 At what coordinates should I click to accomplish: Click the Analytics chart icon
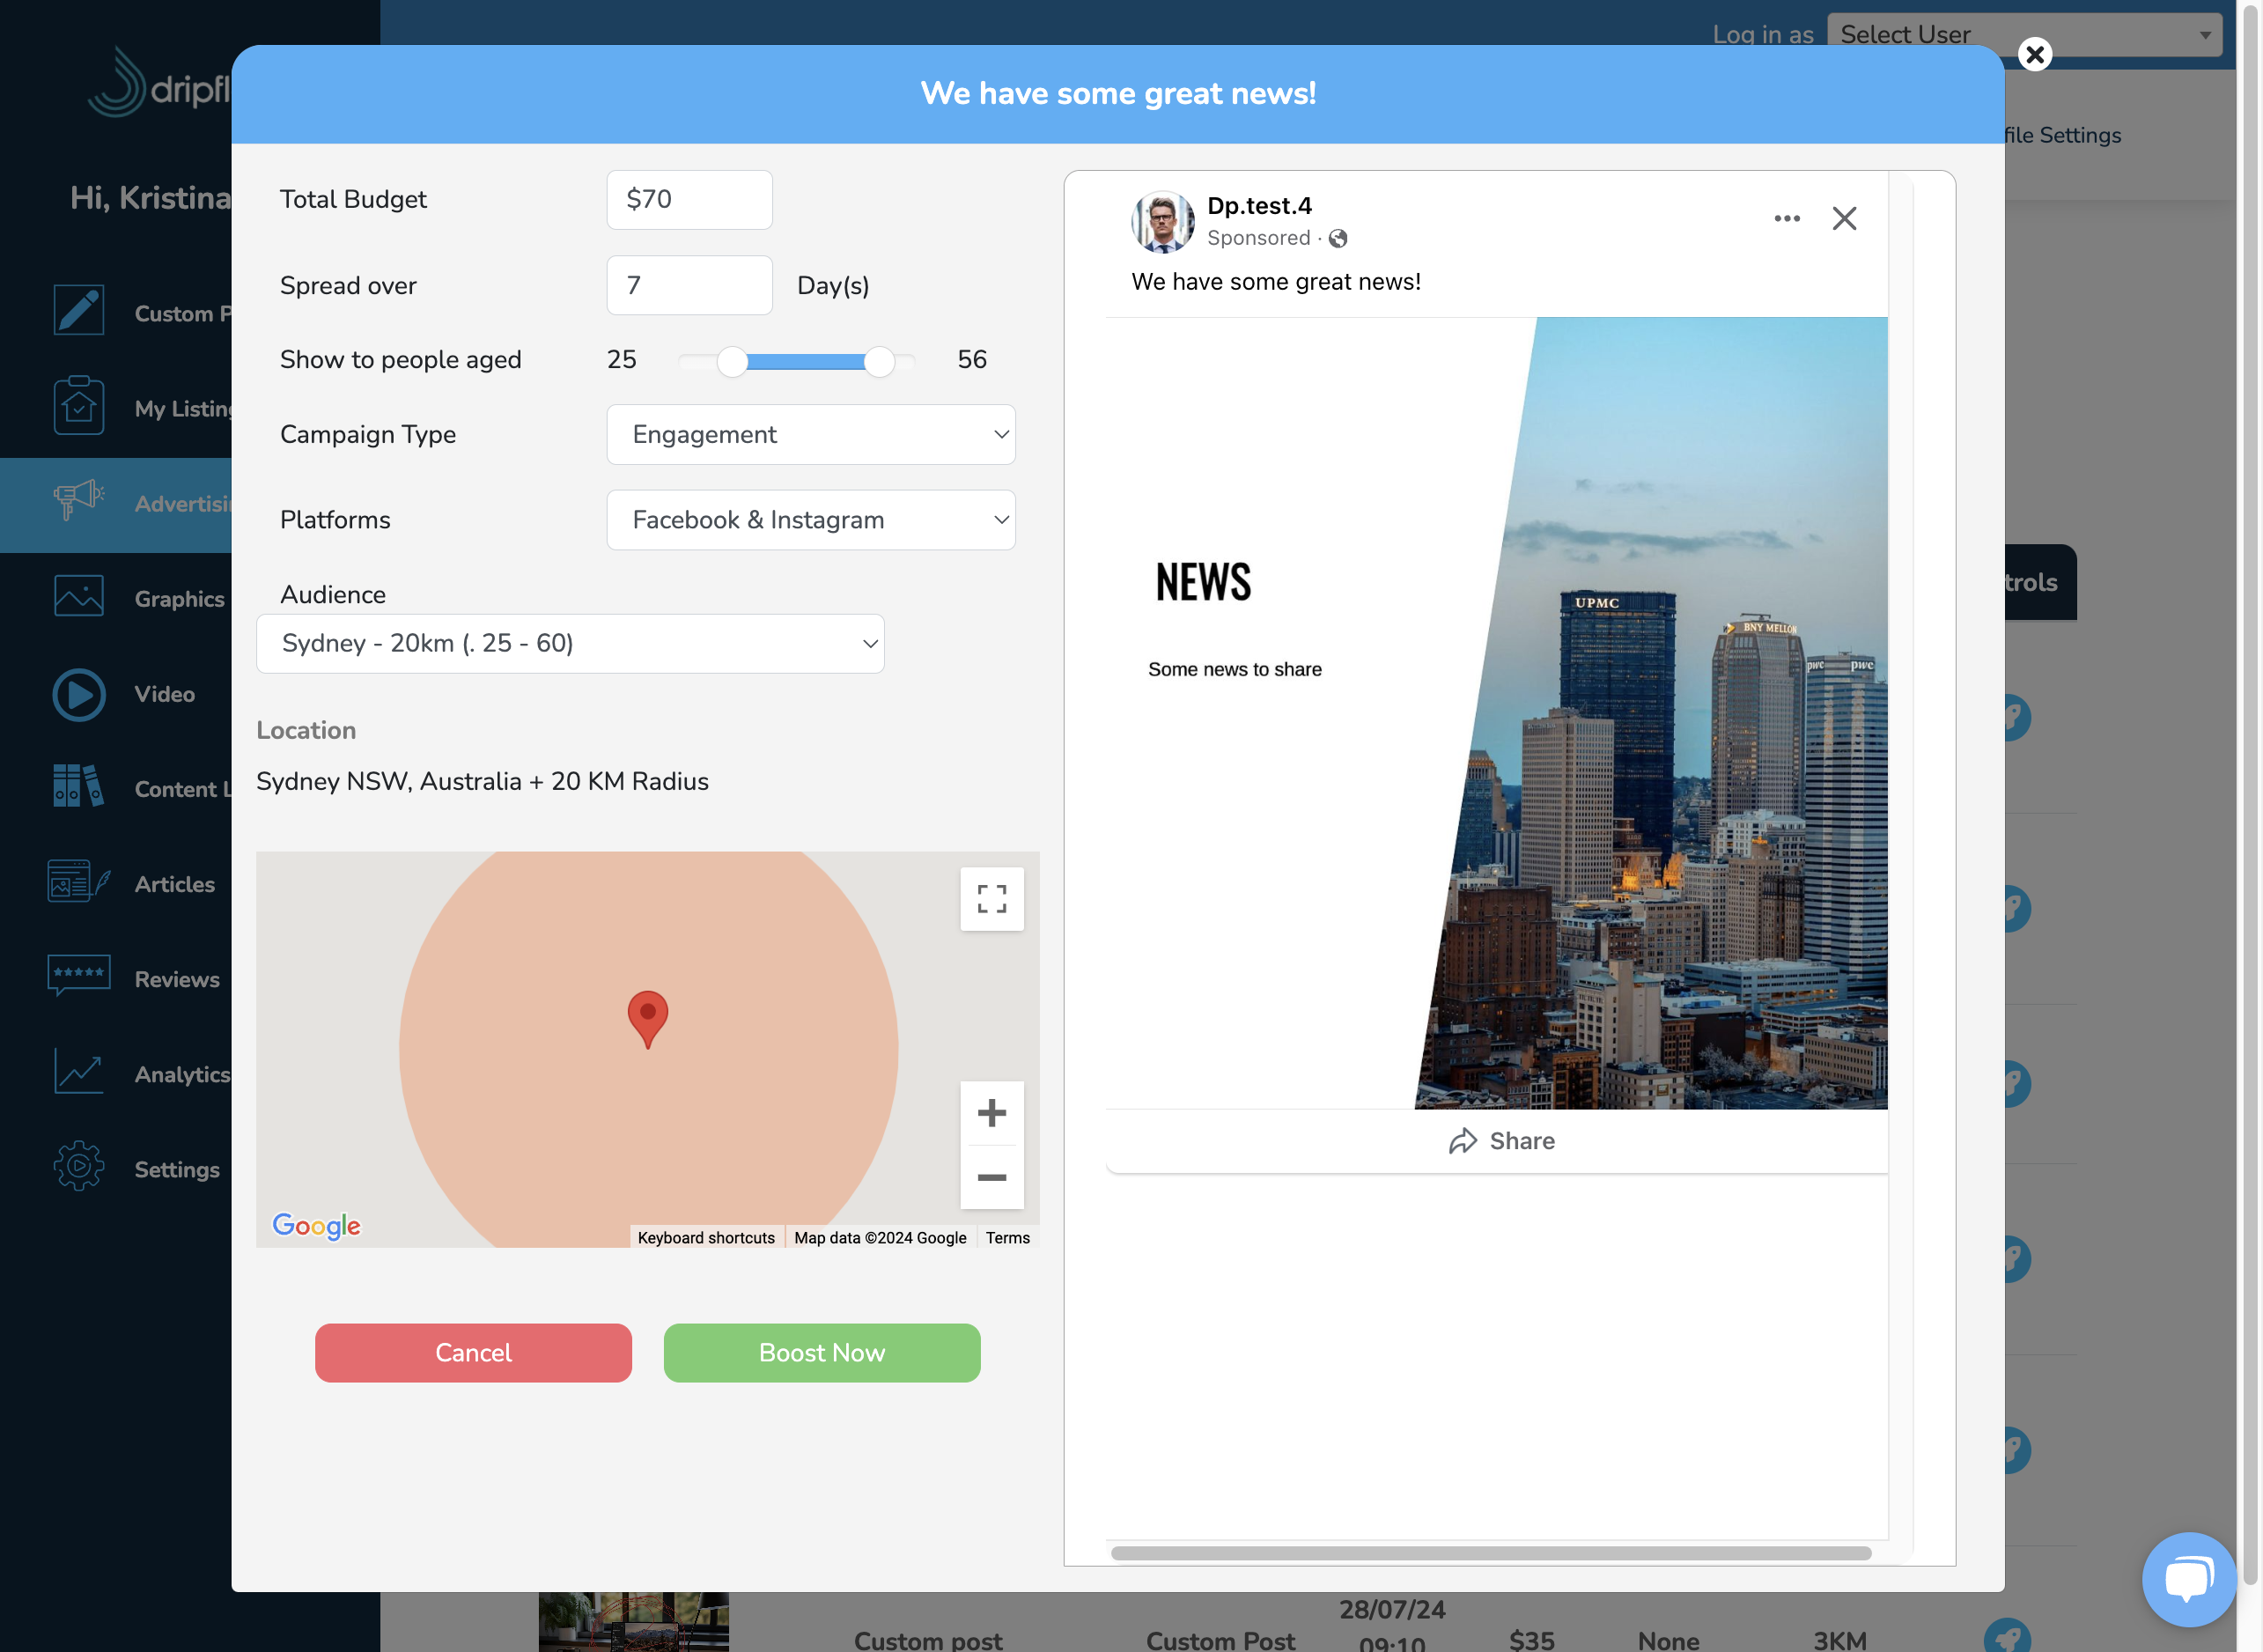click(x=79, y=1071)
